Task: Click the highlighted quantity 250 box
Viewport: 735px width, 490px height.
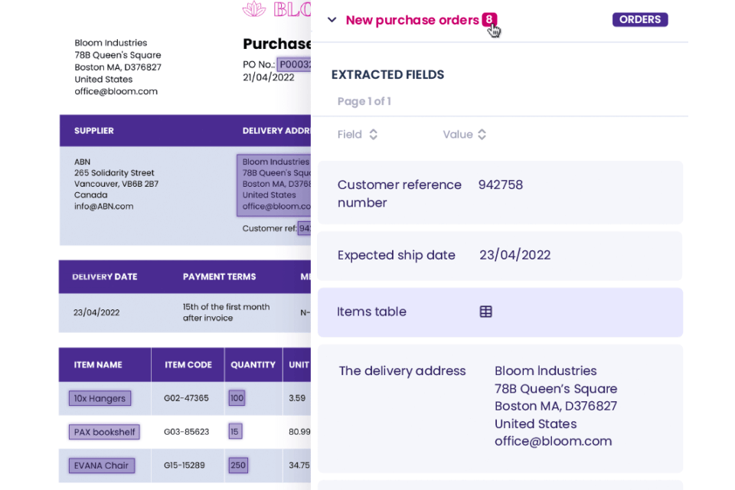Action: pos(238,465)
